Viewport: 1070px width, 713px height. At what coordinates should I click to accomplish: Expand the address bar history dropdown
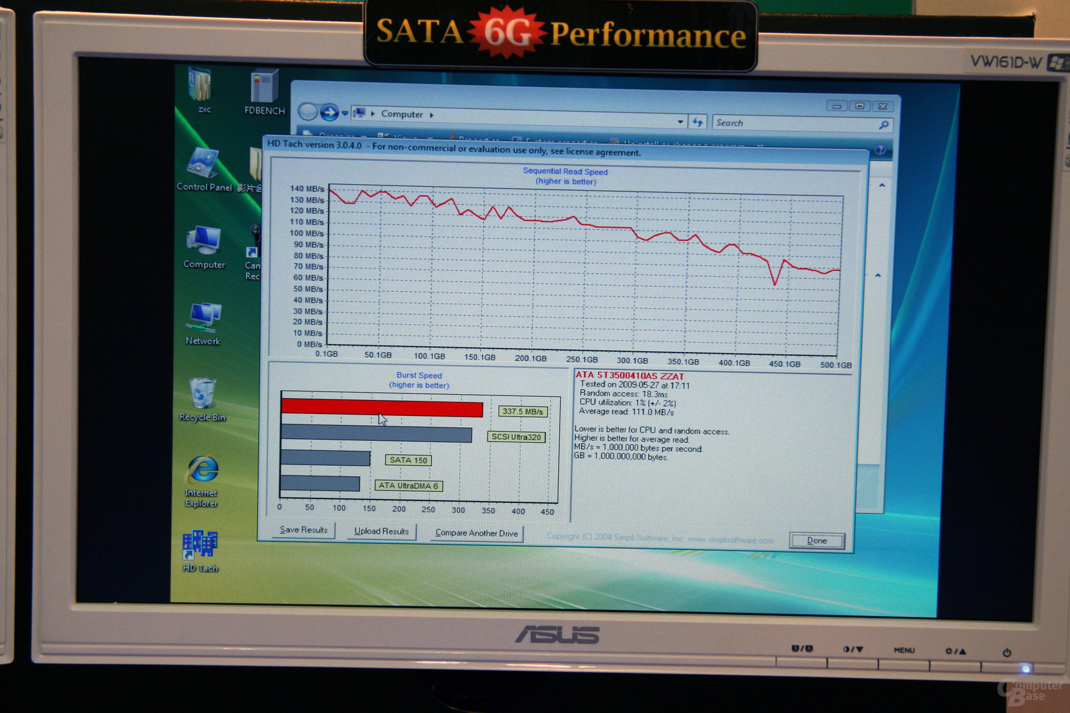pos(680,121)
